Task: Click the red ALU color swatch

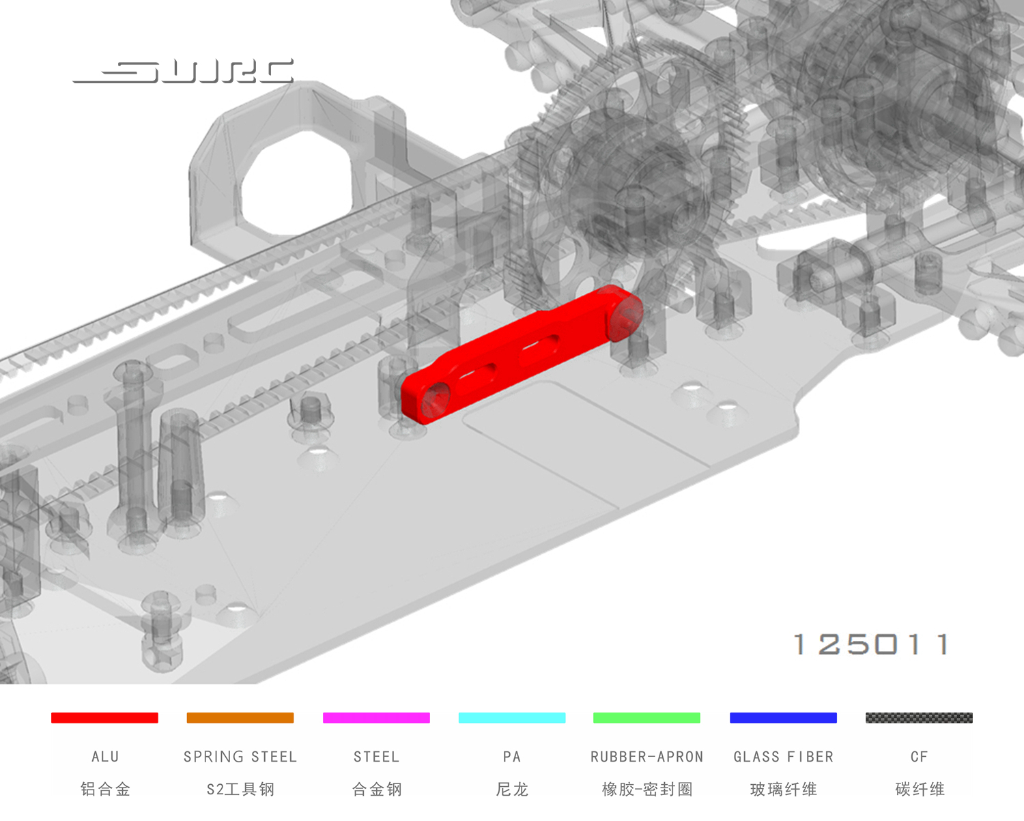Action: [104, 718]
